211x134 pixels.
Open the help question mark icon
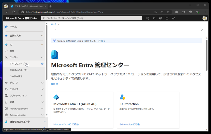[167, 18]
